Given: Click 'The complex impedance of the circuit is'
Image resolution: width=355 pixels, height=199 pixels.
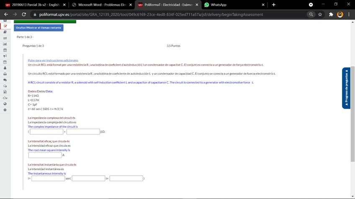Looking at the screenshot, I should [x=53, y=126].
